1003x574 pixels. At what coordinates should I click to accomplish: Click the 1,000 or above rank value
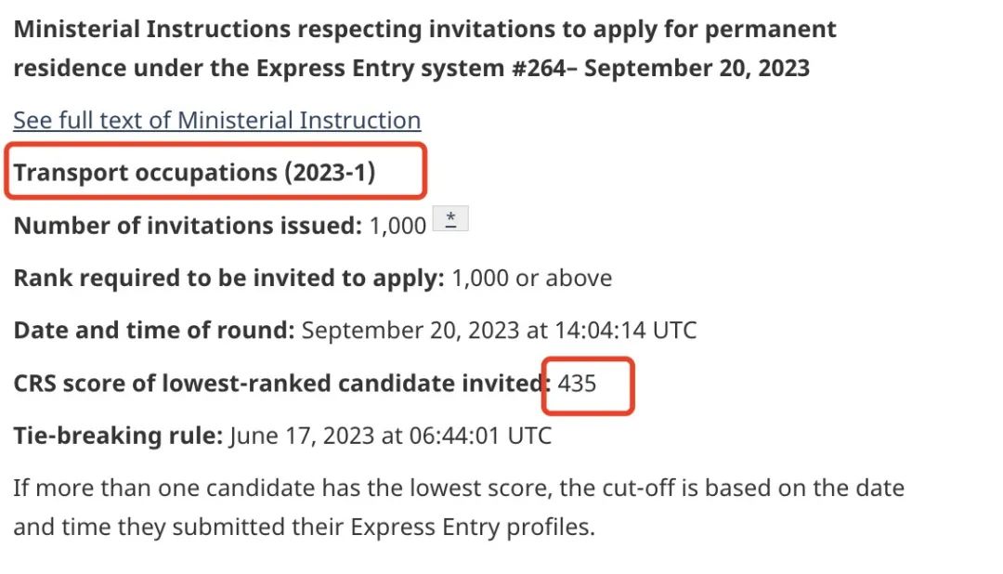pyautogui.click(x=531, y=278)
